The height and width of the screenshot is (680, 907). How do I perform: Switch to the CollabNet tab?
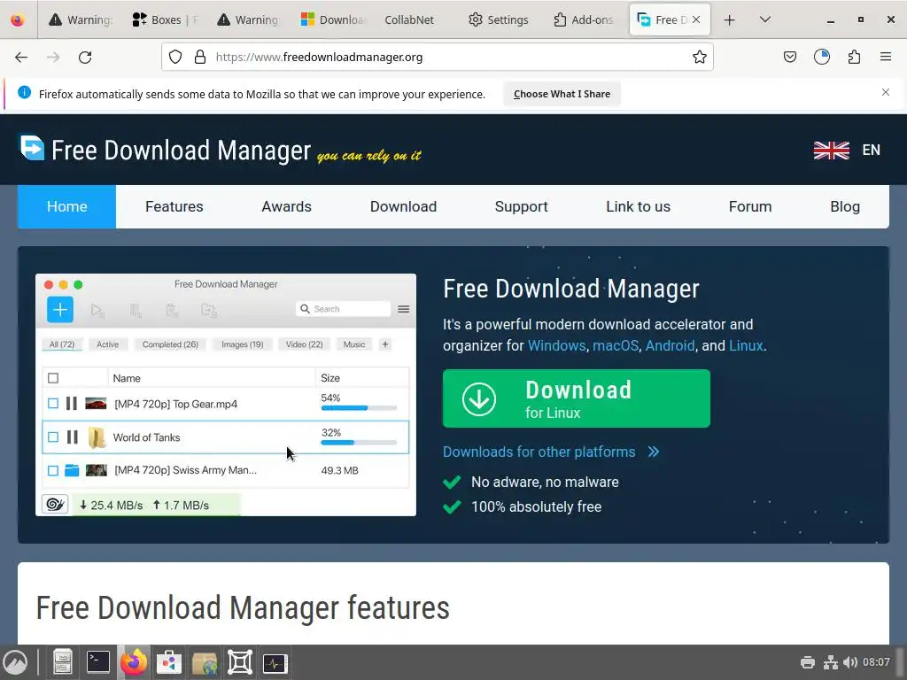tap(409, 19)
